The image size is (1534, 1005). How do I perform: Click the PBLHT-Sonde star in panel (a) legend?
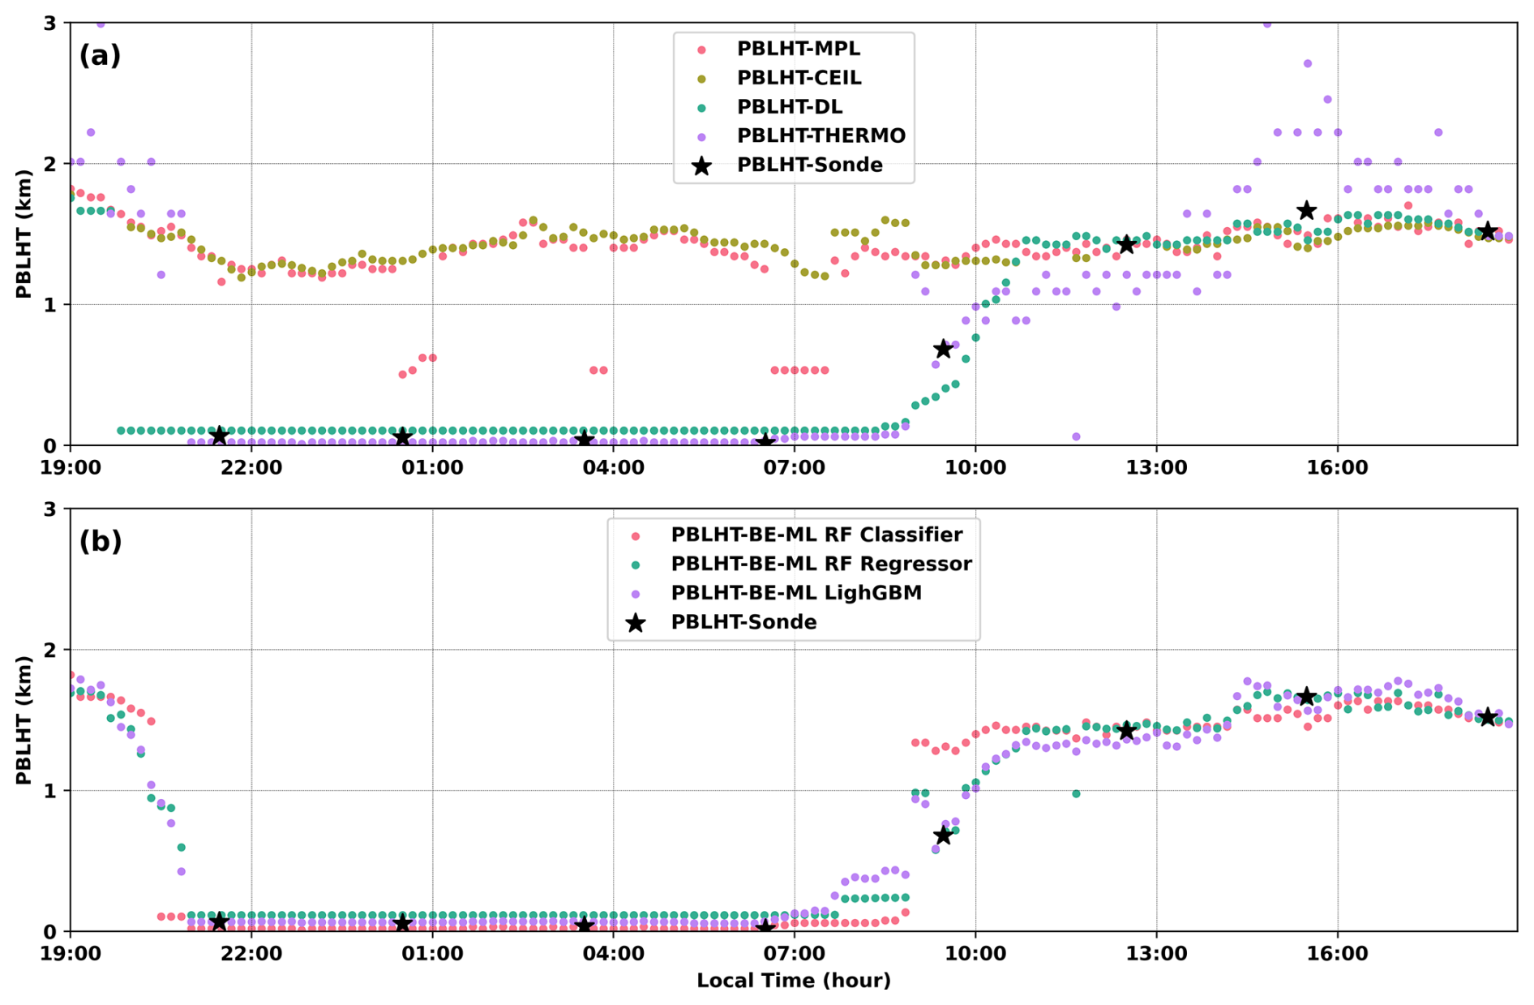coord(701,166)
